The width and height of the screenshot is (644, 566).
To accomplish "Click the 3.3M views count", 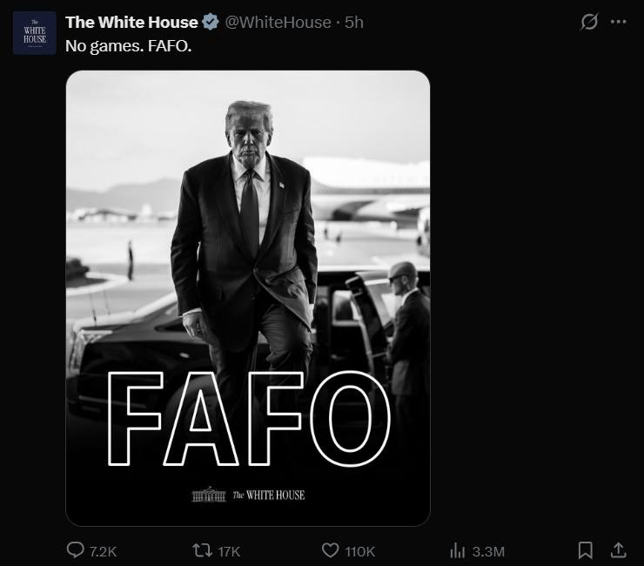I will pyautogui.click(x=488, y=551).
